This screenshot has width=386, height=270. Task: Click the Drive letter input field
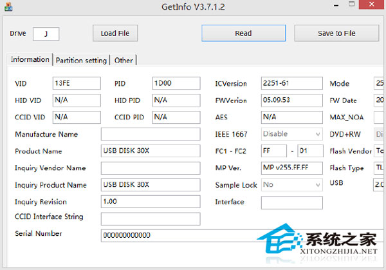click(46, 34)
